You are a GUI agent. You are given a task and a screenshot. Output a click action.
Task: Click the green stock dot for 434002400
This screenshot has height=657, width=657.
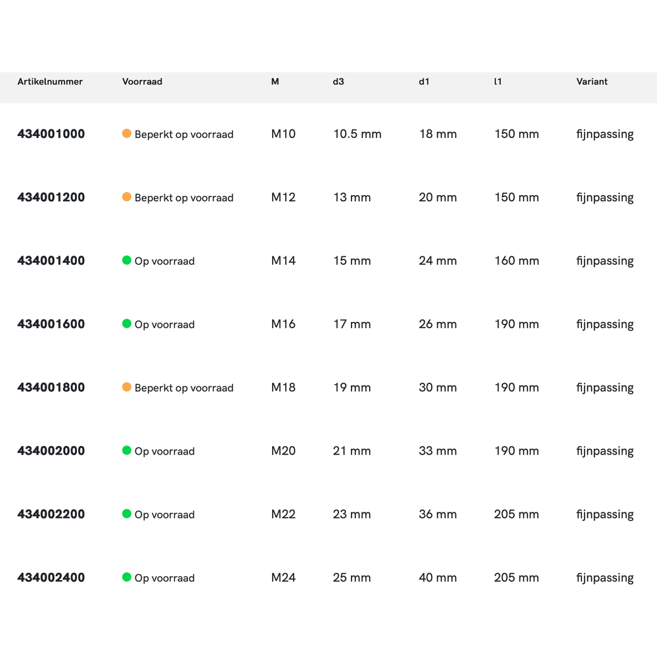[x=127, y=578]
